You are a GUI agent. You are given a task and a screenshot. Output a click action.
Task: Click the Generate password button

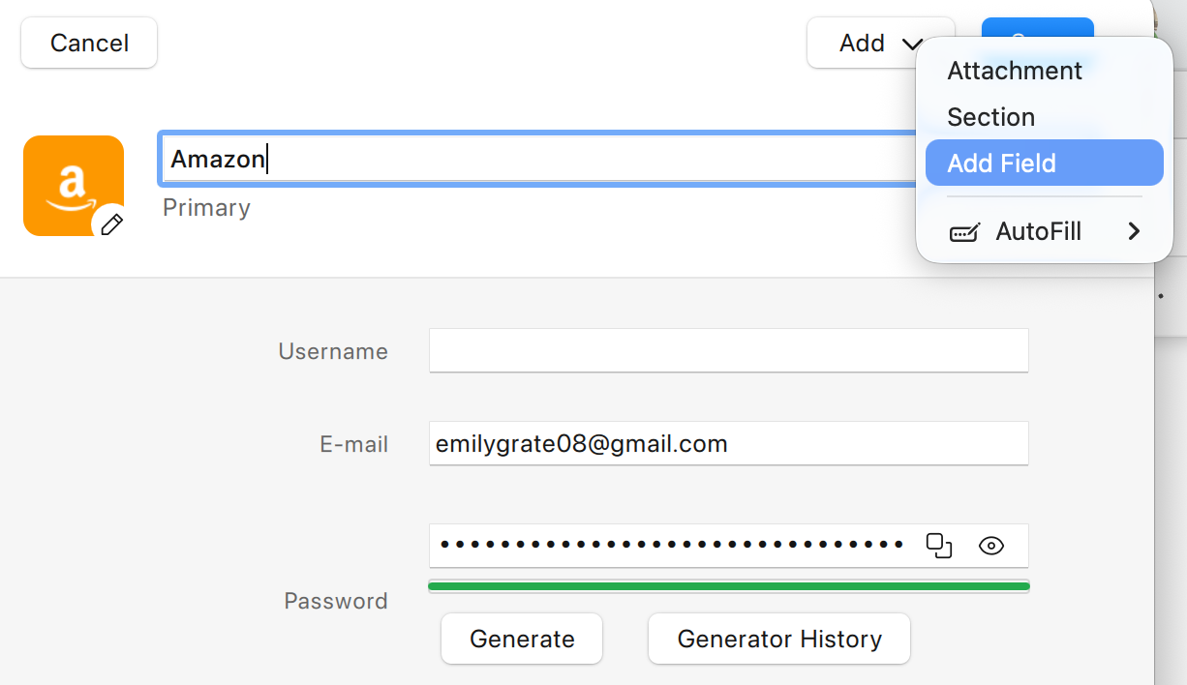(x=522, y=639)
